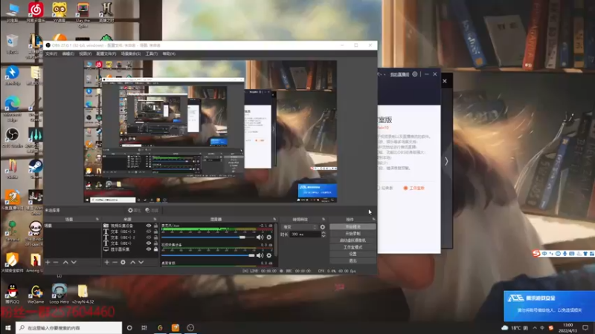Screen dimensions: 595x334
Task: Click the Windows taskbar search box
Action: [x=68, y=327]
